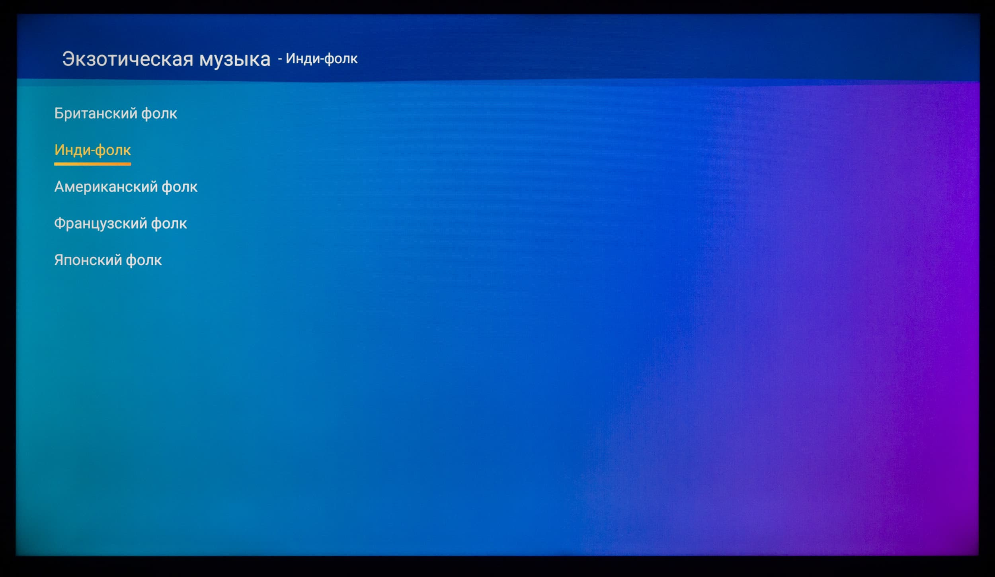Image resolution: width=995 pixels, height=577 pixels.
Task: Click the word Французский in the fourth entry
Action: [100, 224]
